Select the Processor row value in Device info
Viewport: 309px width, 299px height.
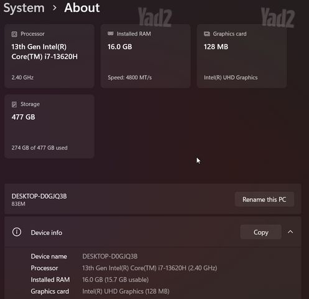pyautogui.click(x=150, y=268)
